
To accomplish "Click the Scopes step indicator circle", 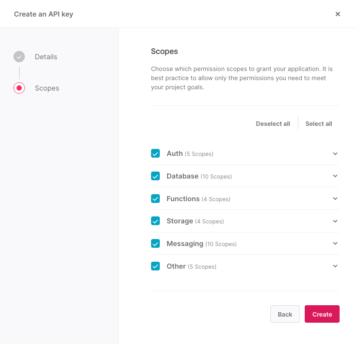I will pos(19,88).
